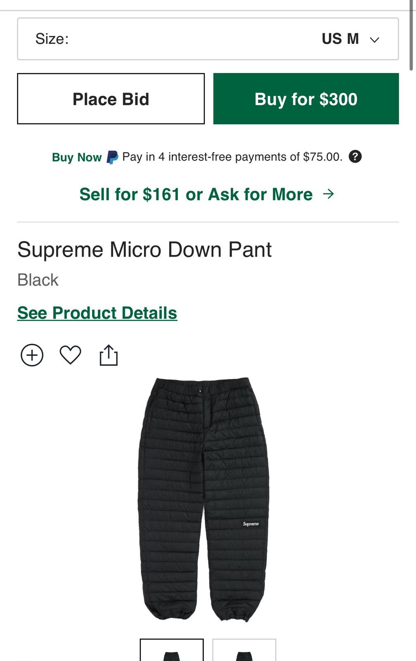416x661 pixels.
Task: Click the share icon
Action: pos(109,355)
